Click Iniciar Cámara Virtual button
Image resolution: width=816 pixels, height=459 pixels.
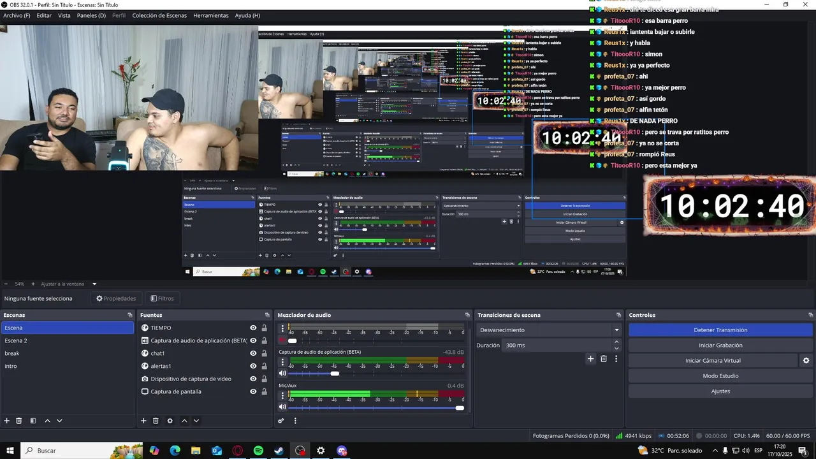[x=713, y=361]
